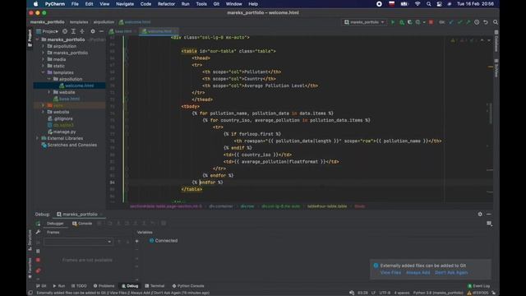Screen dimensions: 526x296
Task: Stop the running process with red square in top toolbar
Action: [x=431, y=22]
